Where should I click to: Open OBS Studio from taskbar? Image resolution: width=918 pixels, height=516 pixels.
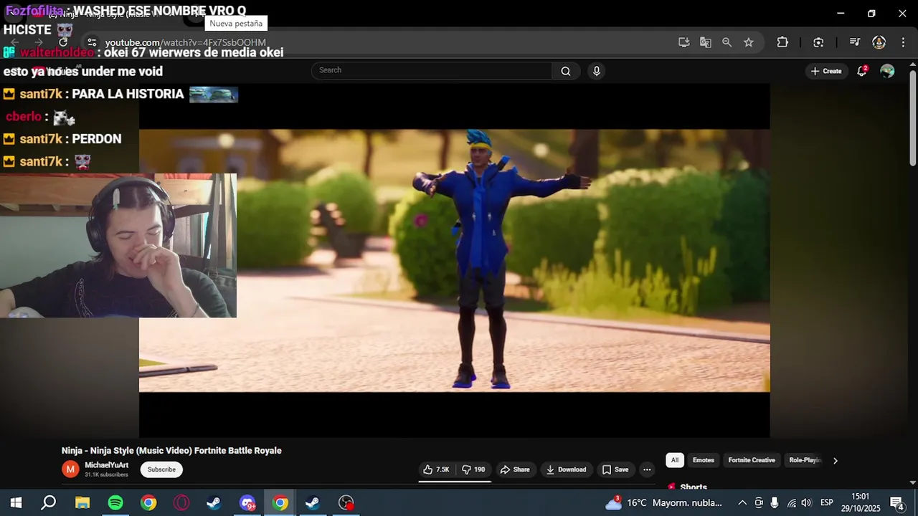pos(346,503)
